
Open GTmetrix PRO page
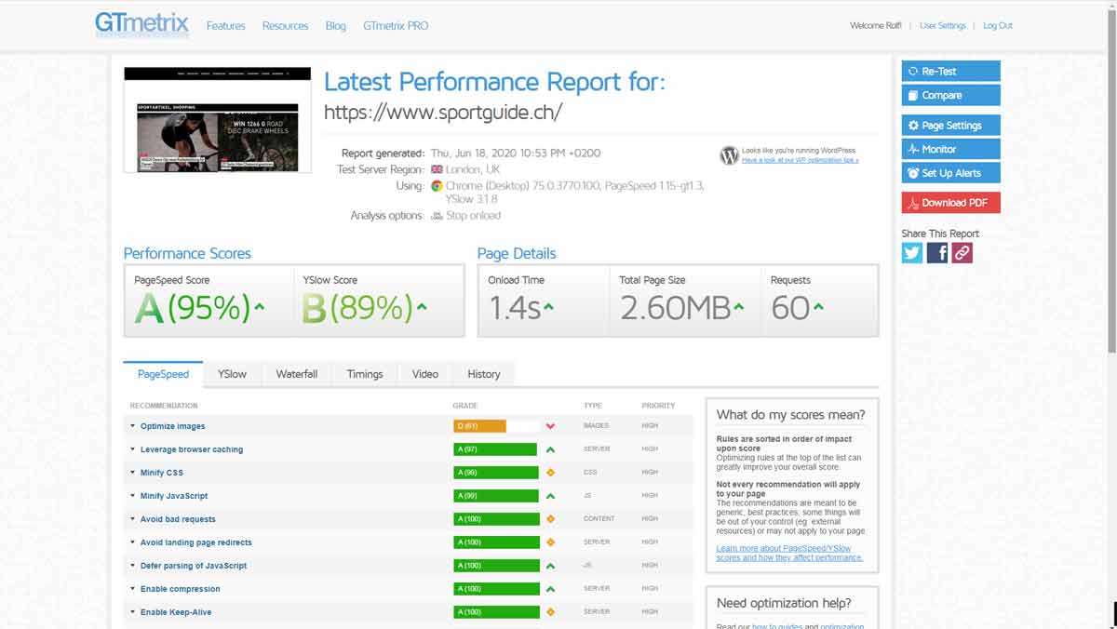tap(396, 26)
